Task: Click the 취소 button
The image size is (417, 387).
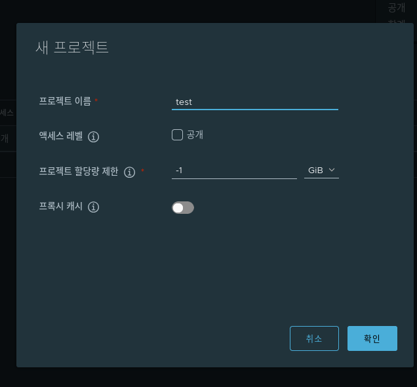Action: click(x=314, y=338)
